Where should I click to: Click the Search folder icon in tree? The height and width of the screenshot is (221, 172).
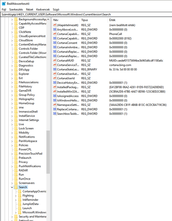pyautogui.click(x=16, y=187)
